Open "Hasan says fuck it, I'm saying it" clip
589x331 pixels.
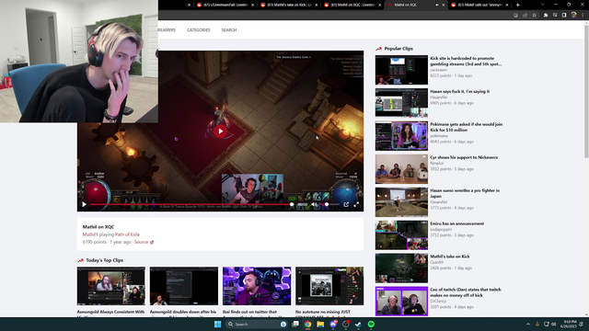tap(460, 91)
